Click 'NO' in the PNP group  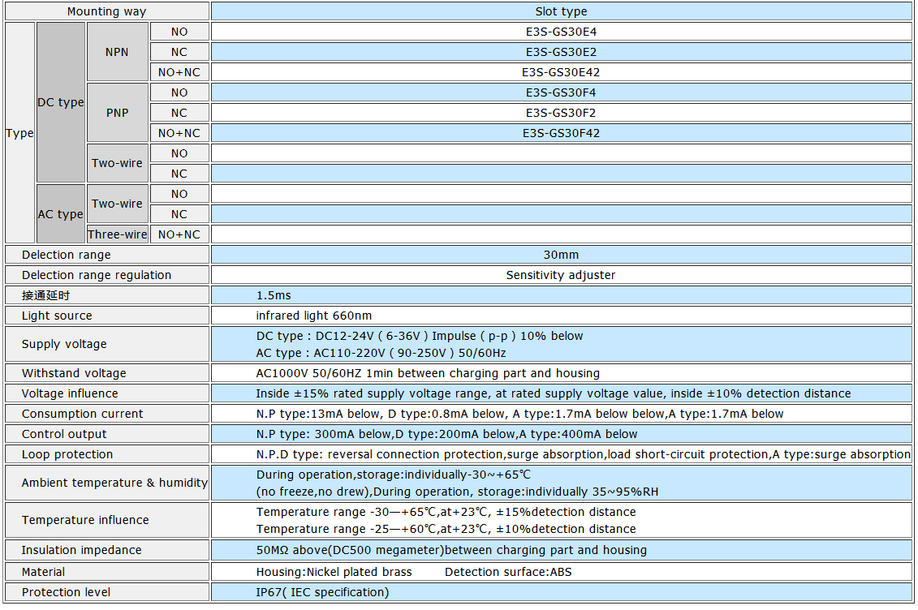click(x=179, y=92)
